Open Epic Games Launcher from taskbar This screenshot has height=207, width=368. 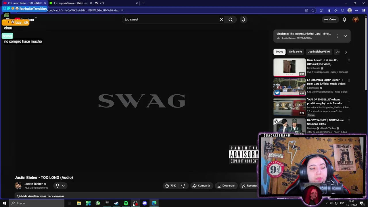click(107, 203)
